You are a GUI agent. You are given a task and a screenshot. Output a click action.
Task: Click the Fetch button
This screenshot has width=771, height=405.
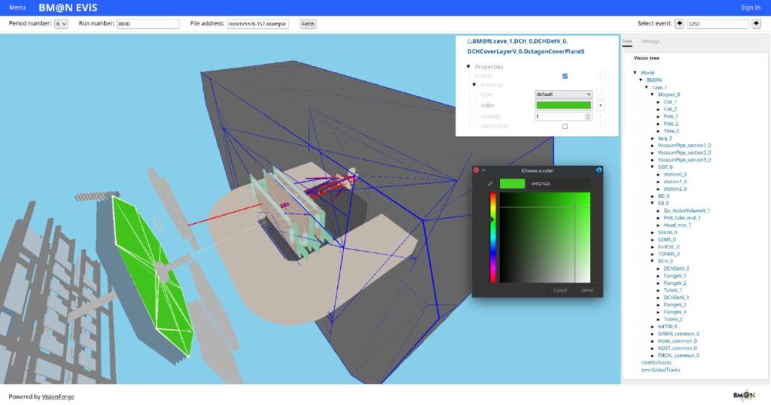click(308, 24)
